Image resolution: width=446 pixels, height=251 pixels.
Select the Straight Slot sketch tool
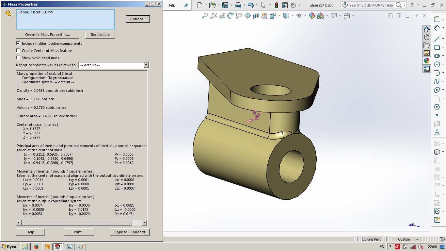[437, 56]
